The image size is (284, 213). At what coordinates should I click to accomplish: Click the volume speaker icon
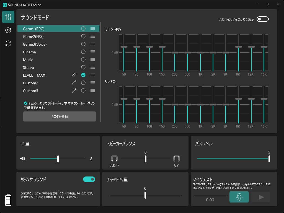[23, 159]
